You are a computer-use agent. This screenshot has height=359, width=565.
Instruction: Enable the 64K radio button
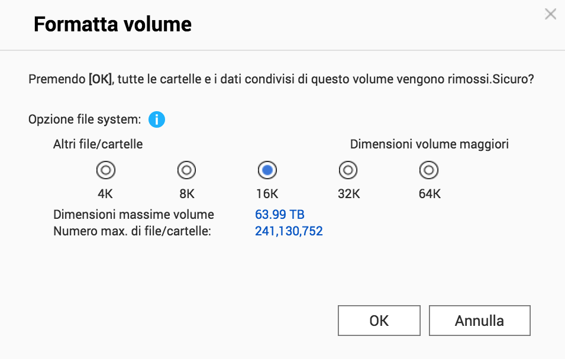(428, 170)
